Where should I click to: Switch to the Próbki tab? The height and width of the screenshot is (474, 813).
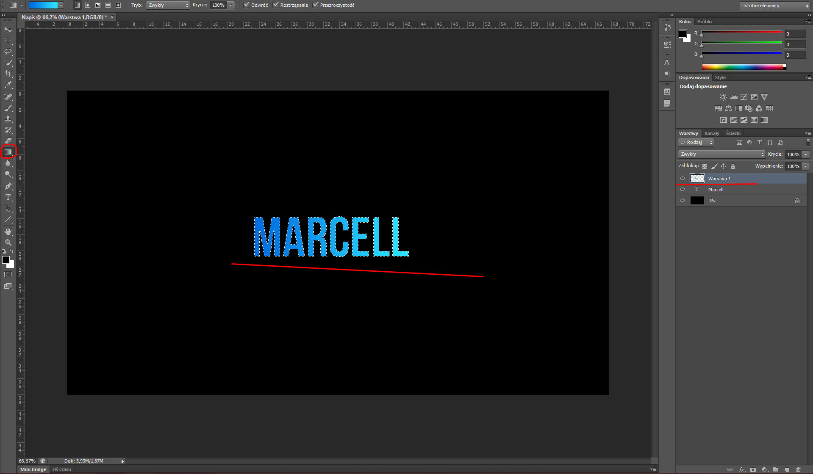[705, 22]
